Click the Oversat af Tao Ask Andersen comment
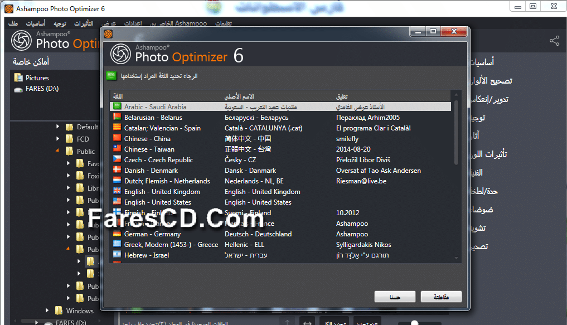 (x=379, y=171)
